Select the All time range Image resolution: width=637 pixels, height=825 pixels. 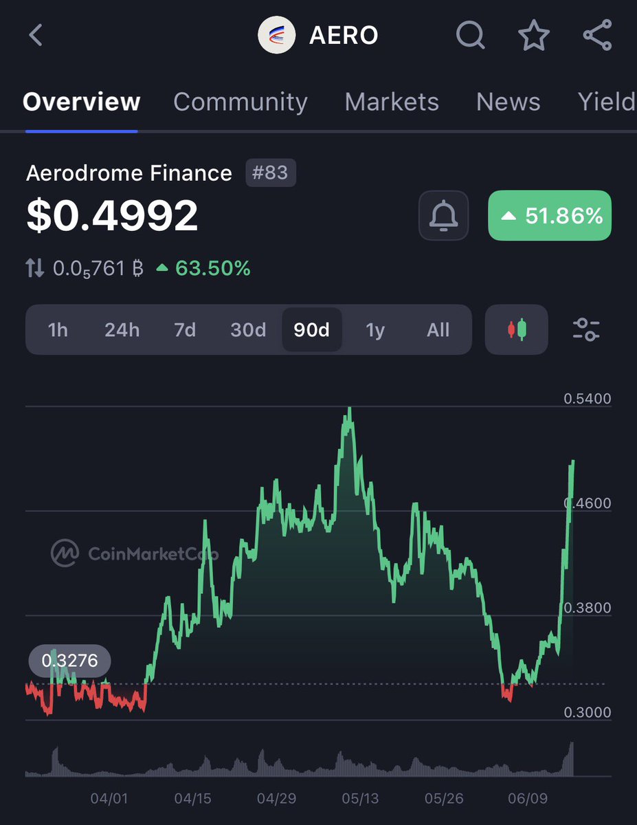point(438,330)
